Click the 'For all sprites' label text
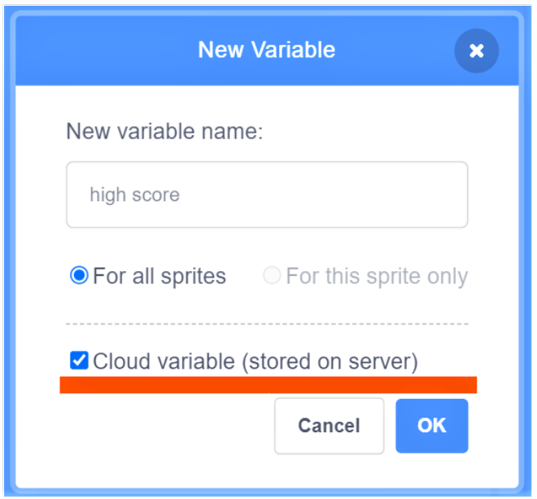The height and width of the screenshot is (499, 537). tap(159, 276)
